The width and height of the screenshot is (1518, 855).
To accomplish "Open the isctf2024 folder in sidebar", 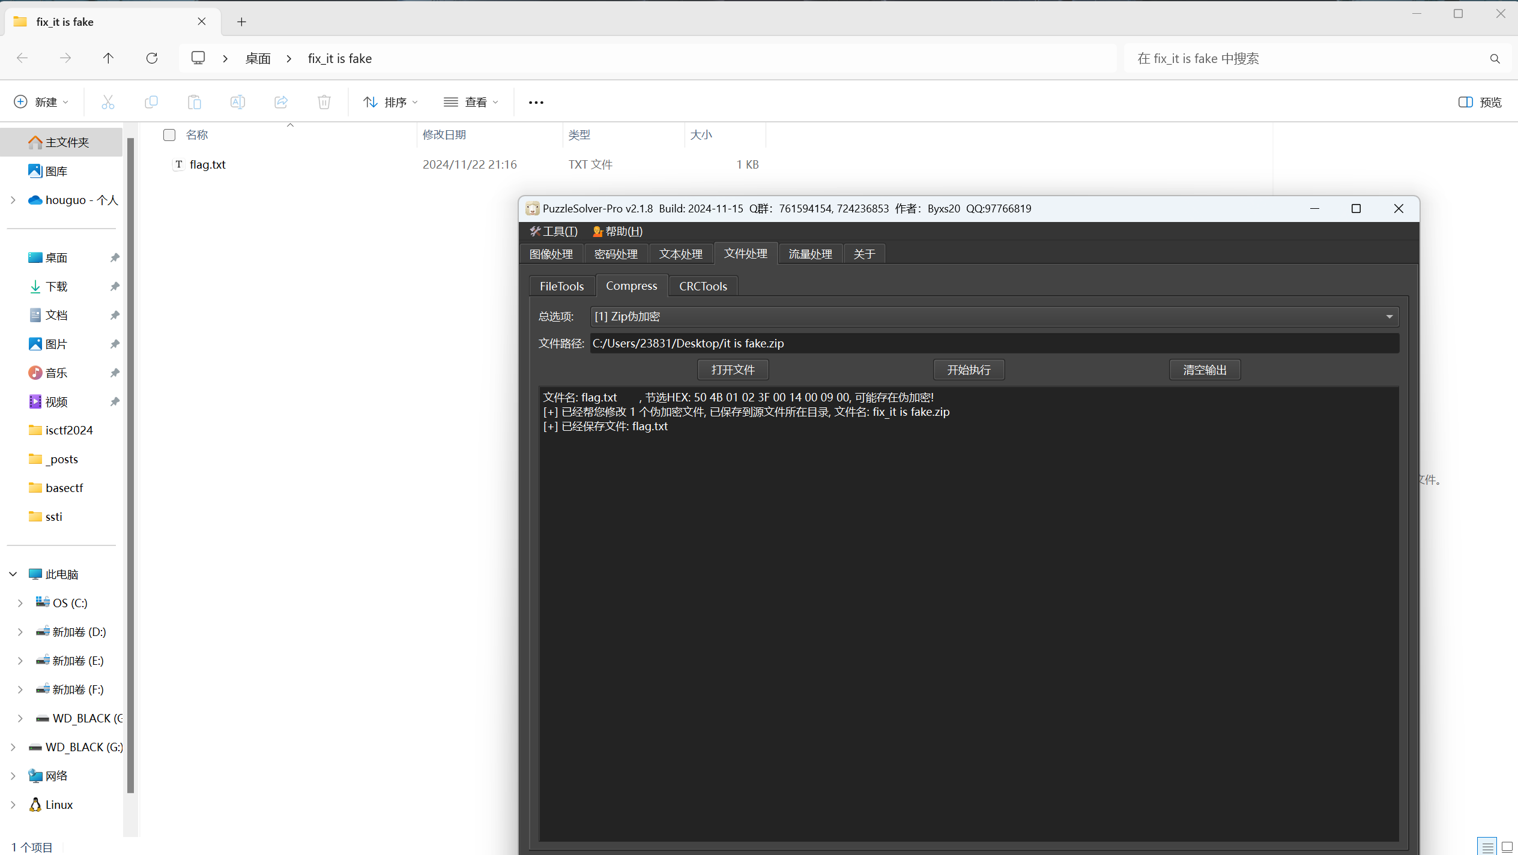I will point(61,430).
